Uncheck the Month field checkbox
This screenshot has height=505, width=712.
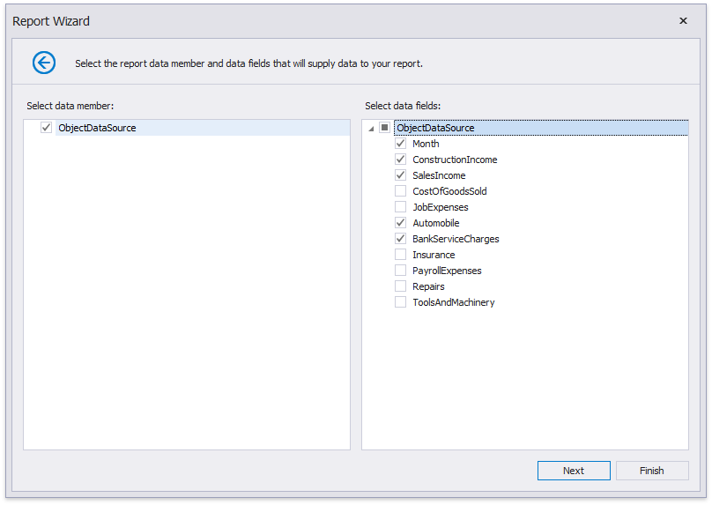(401, 144)
